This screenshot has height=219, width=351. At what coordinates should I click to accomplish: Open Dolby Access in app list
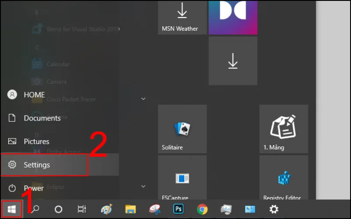(x=58, y=151)
